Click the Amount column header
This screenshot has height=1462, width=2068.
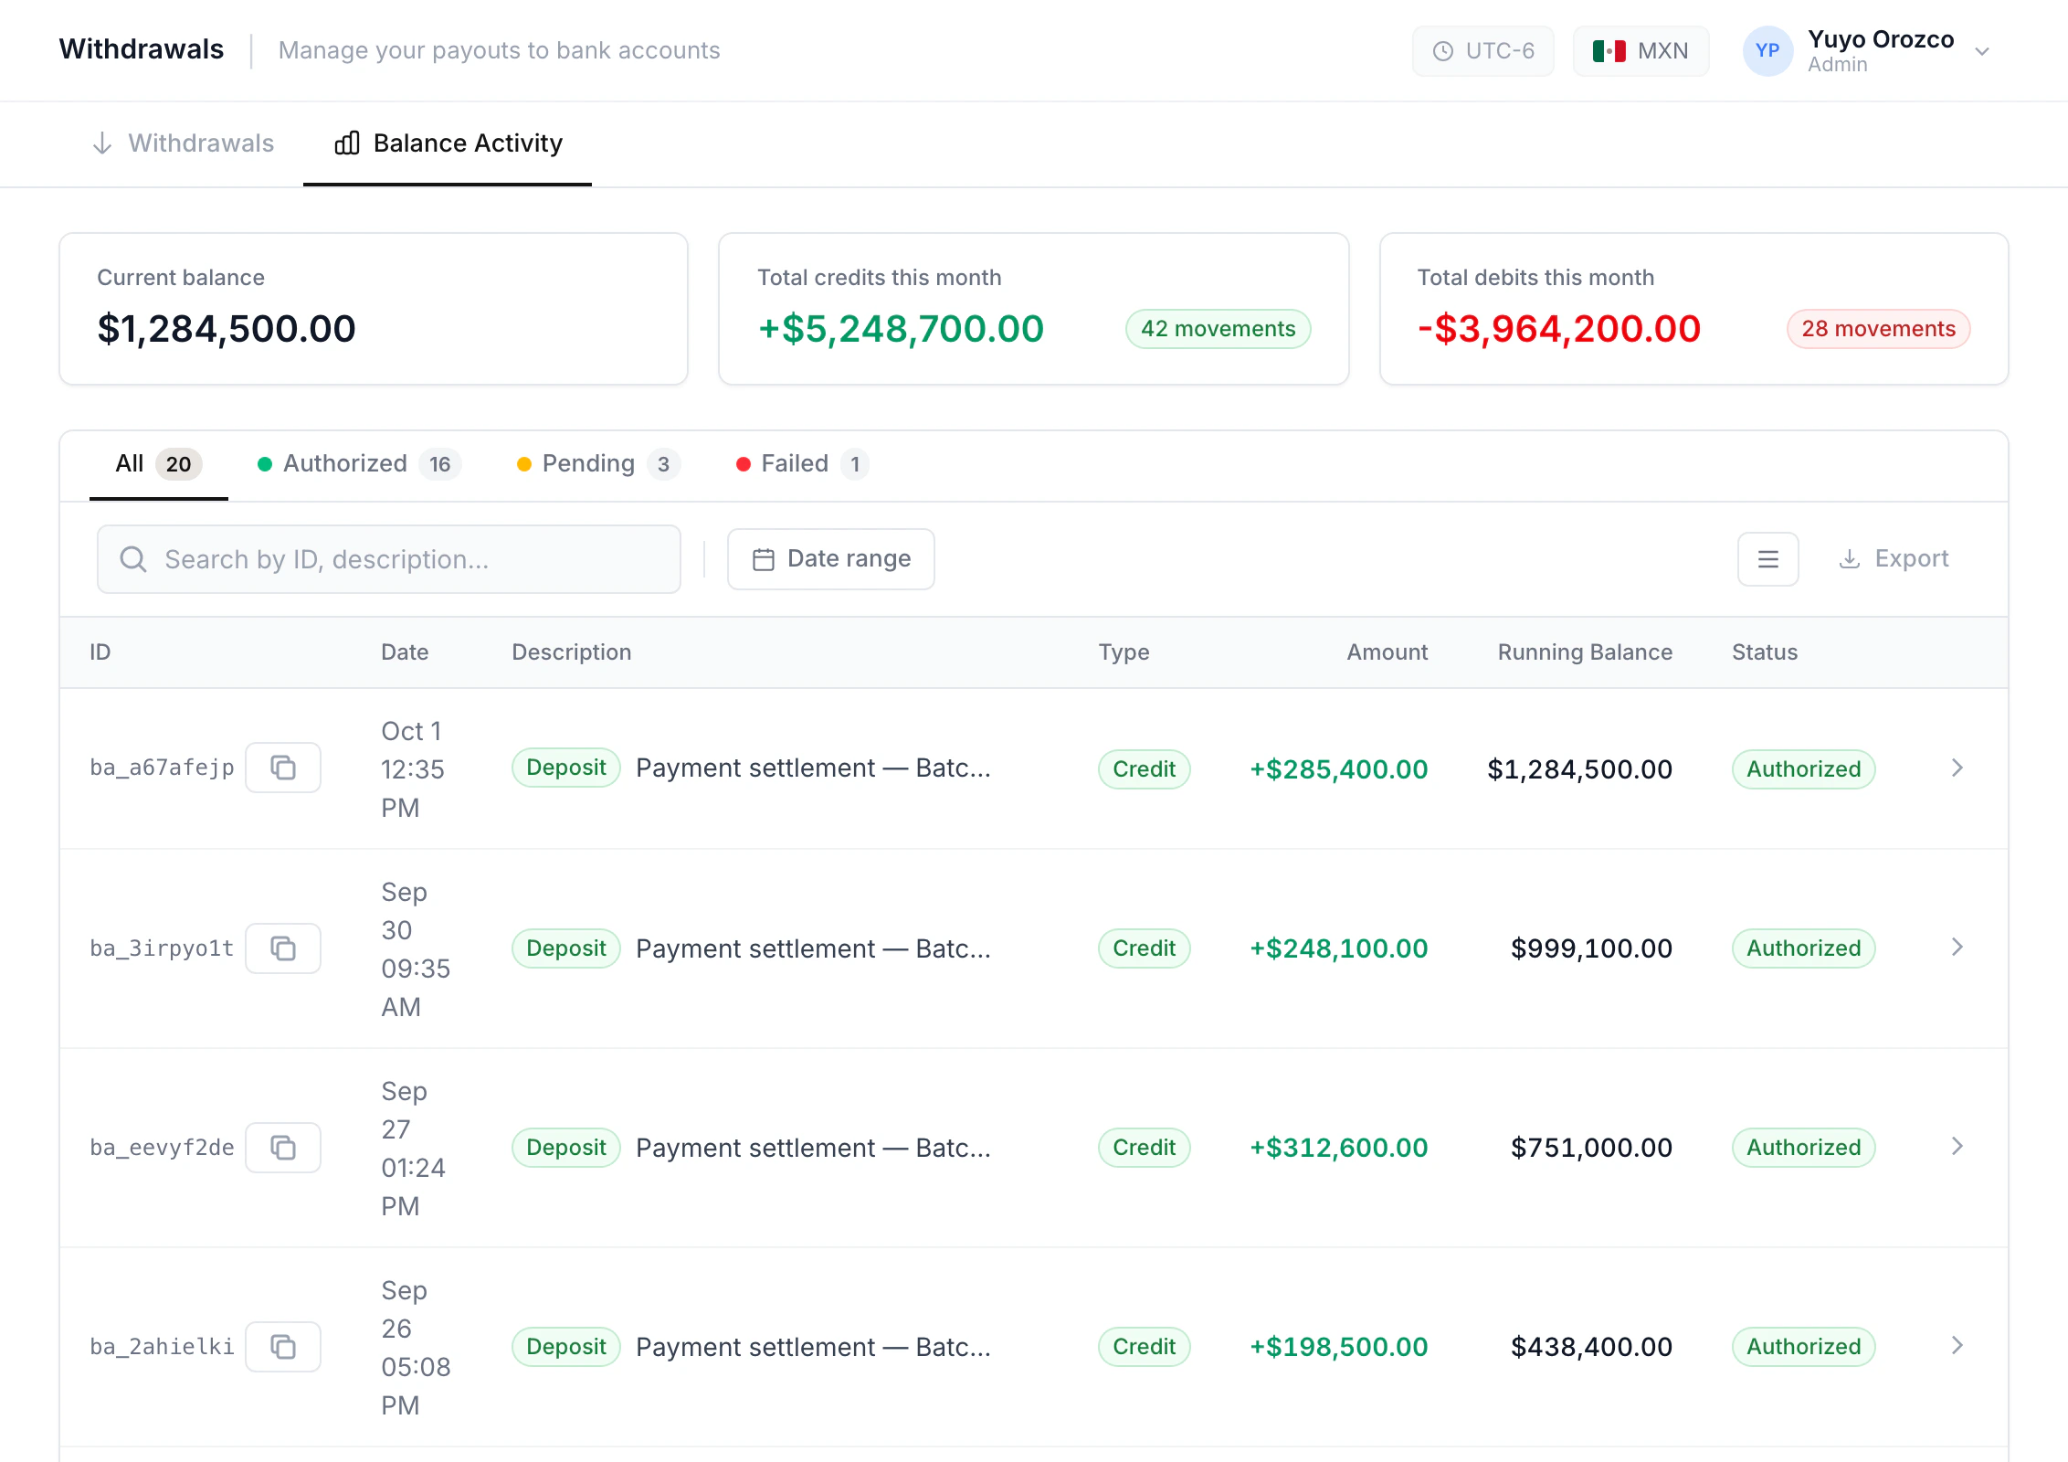[1387, 652]
